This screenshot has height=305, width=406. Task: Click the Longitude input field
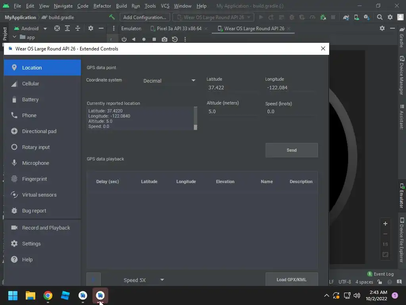(x=290, y=87)
